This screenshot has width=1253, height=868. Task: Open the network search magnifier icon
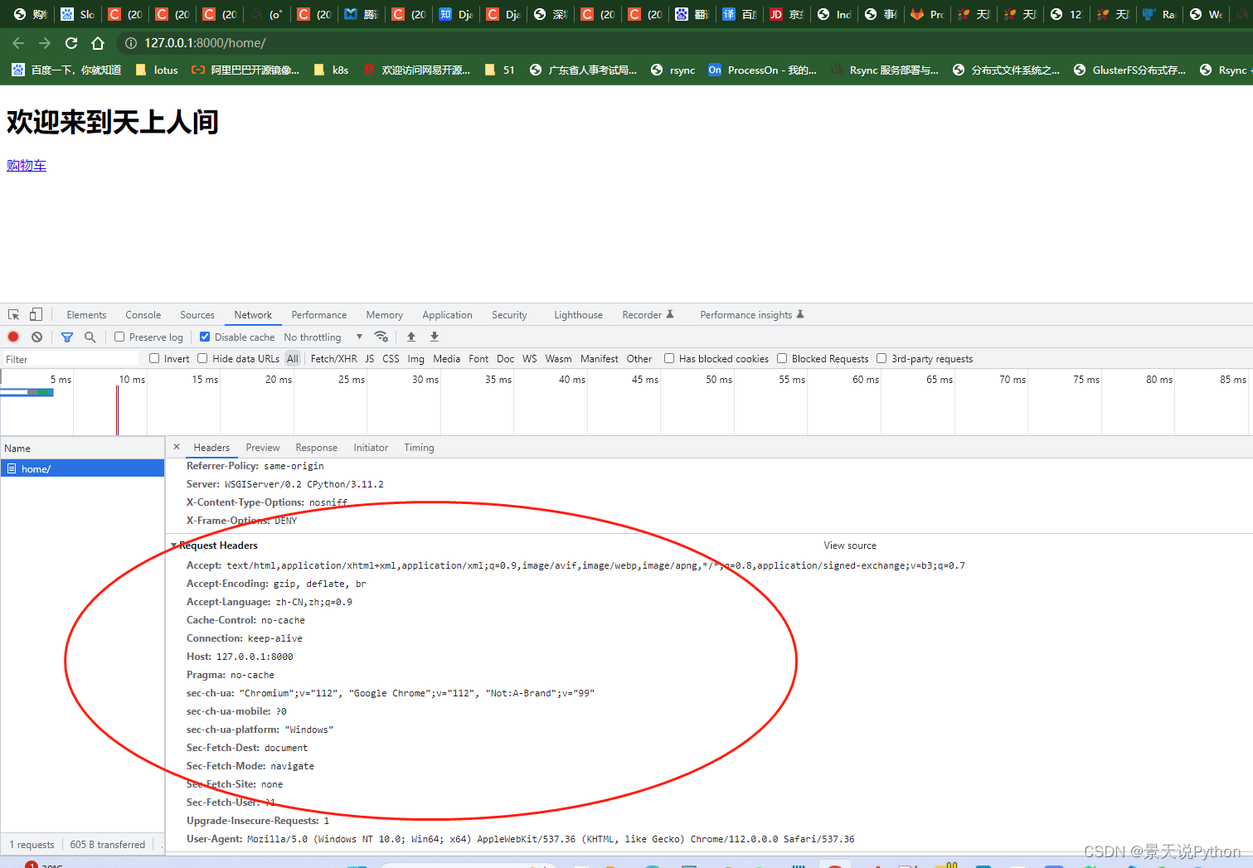pyautogui.click(x=90, y=337)
